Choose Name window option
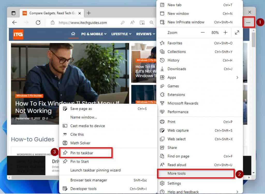 pos(108,117)
